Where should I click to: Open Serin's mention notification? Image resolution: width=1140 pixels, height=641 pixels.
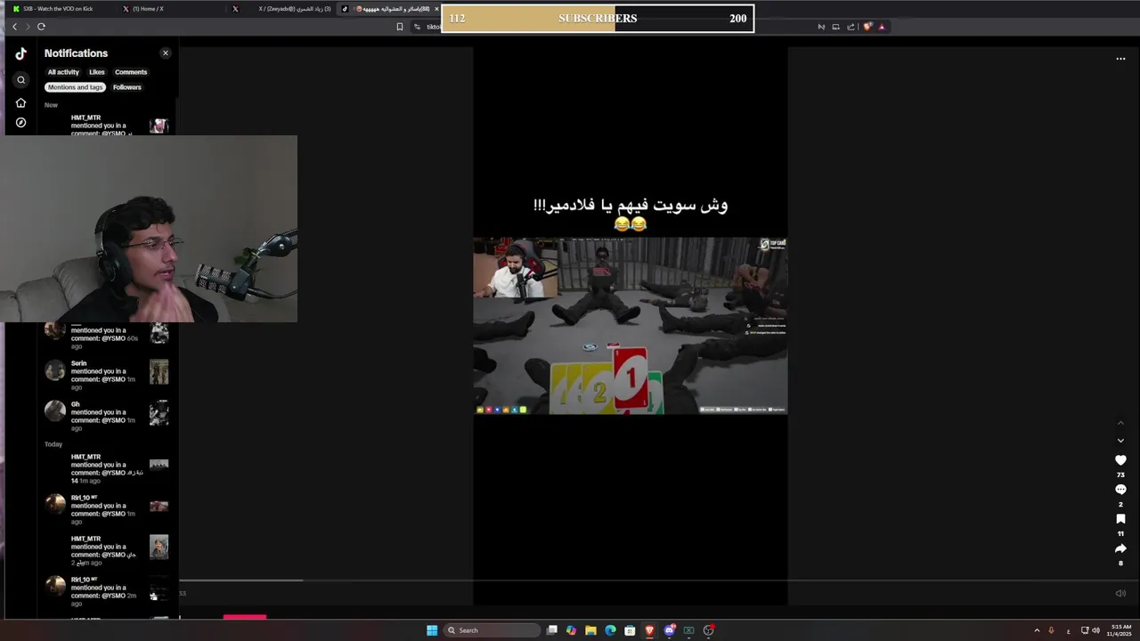click(x=107, y=376)
